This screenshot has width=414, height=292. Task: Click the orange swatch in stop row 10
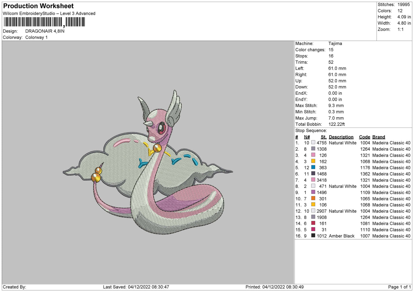(313, 198)
